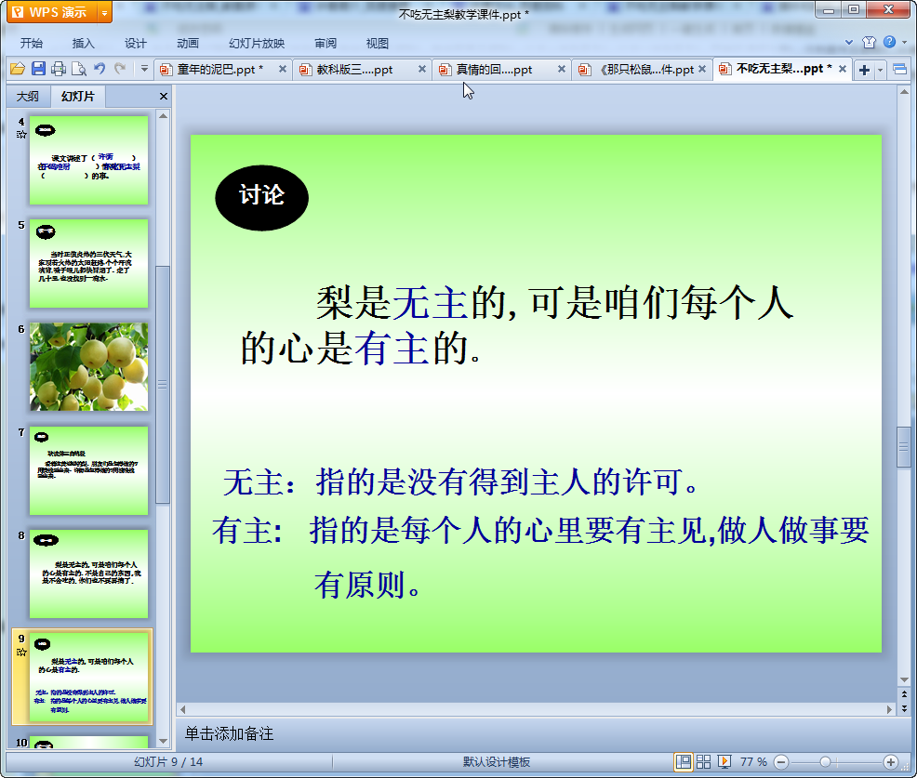The width and height of the screenshot is (917, 778).
Task: Zoom out with minus button
Action: pos(781,761)
